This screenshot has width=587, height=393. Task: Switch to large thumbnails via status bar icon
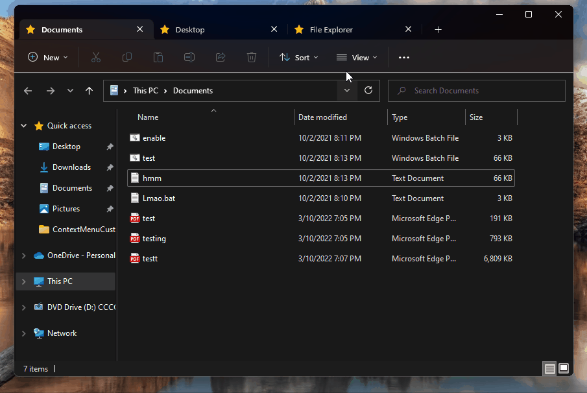564,368
